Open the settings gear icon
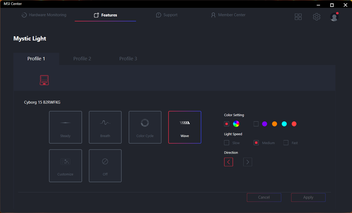 (317, 17)
